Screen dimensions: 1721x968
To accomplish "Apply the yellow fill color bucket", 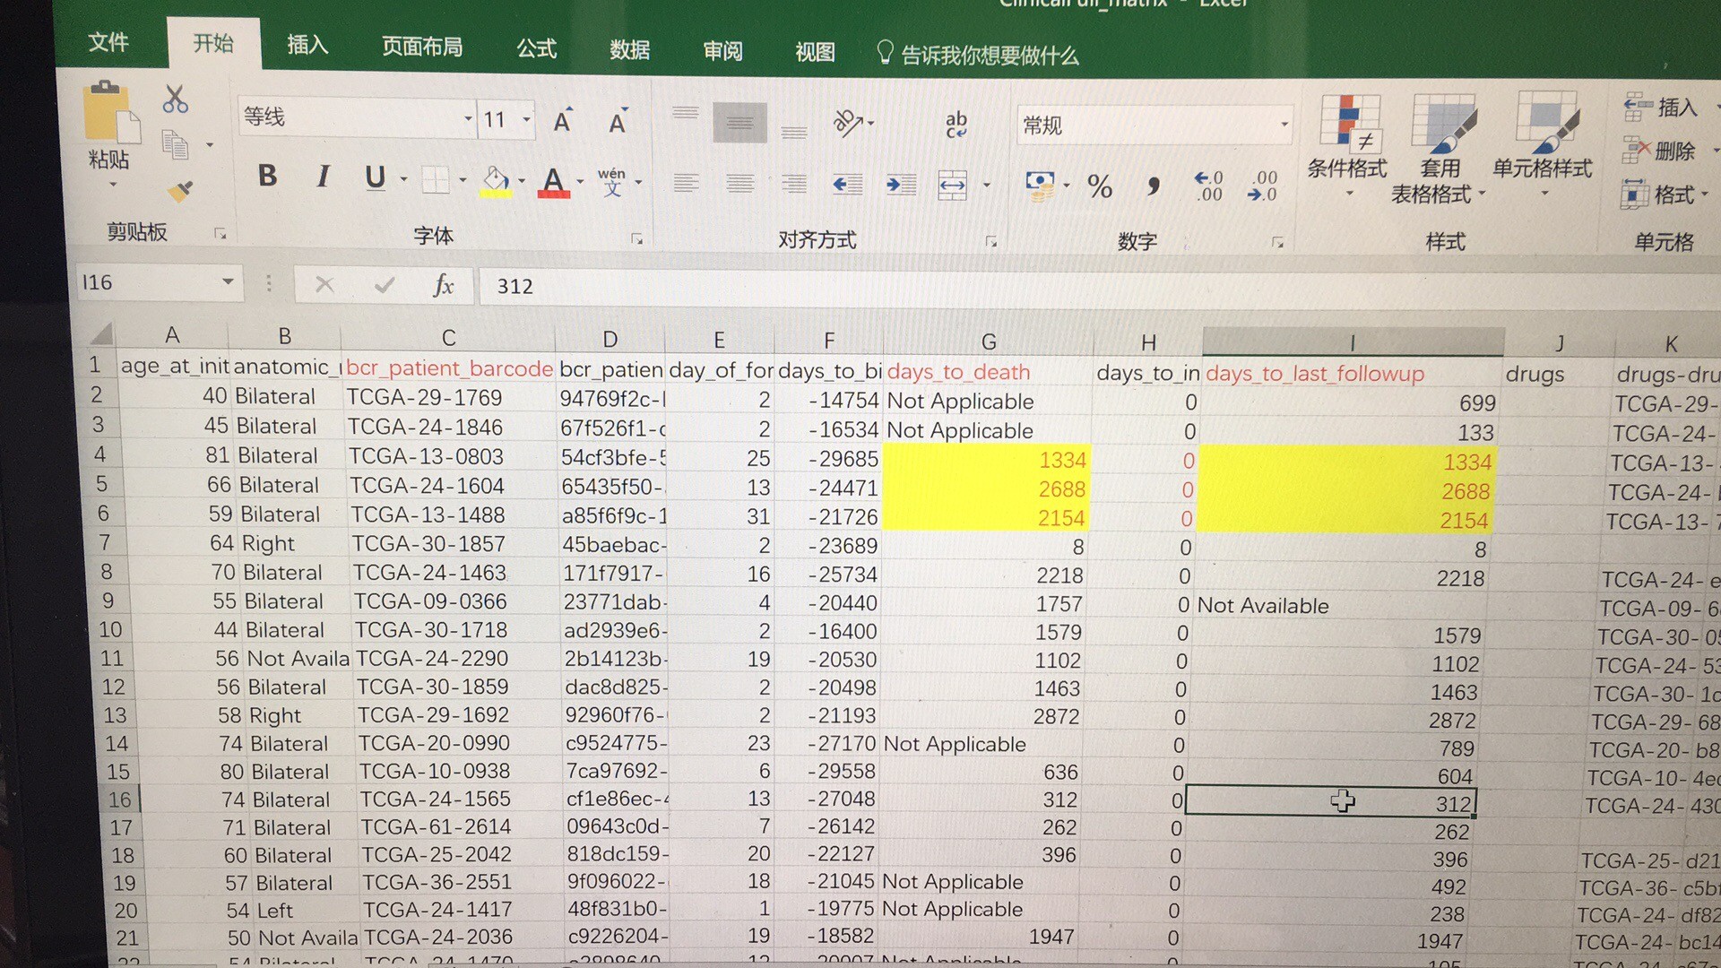I will click(496, 181).
